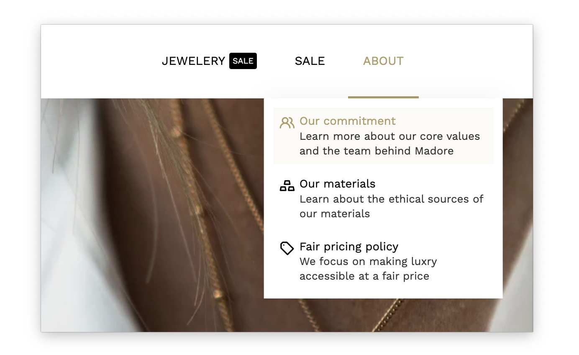Click the gold bars icon beside Our materials
Viewport: 579px width, 355px height.
coord(287,185)
